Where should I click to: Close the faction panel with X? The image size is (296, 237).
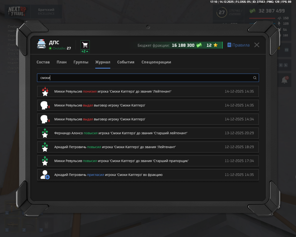(x=257, y=45)
